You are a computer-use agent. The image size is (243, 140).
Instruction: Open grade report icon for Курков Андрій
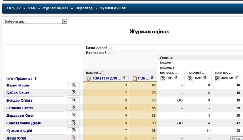coord(74,130)
